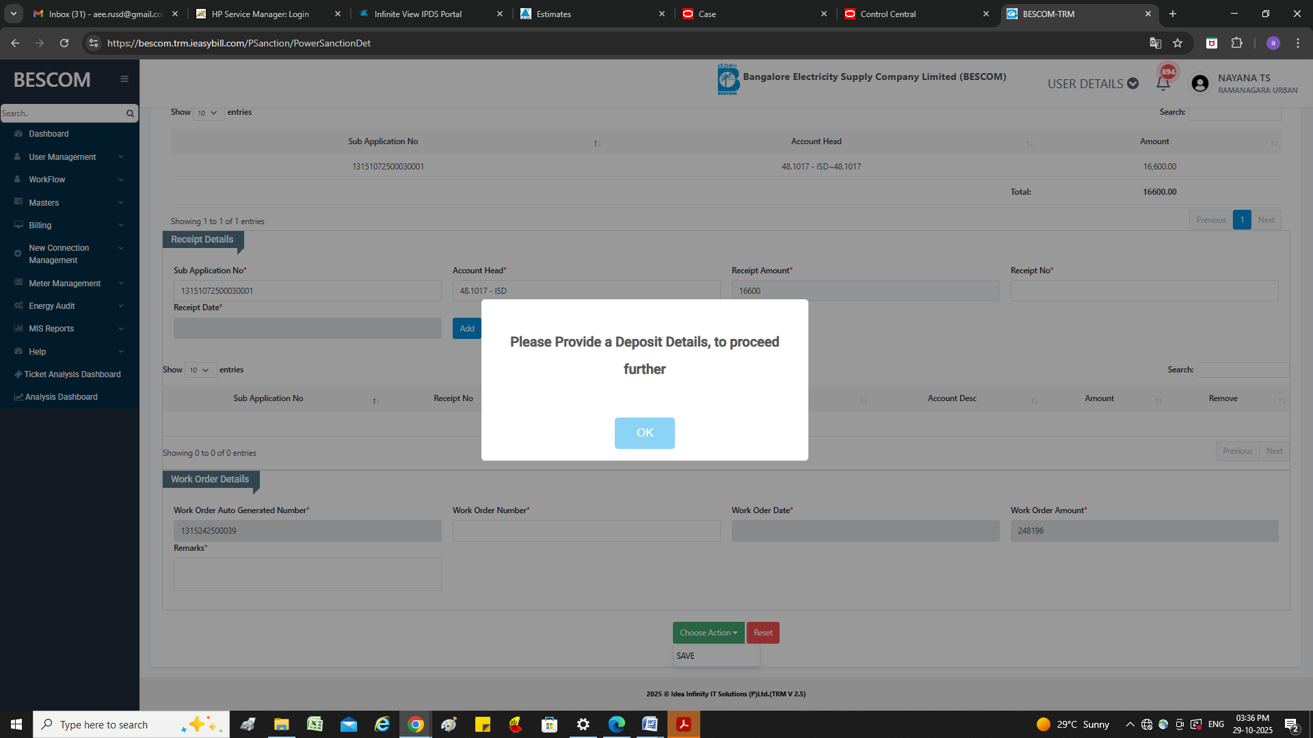Viewport: 1313px width, 738px height.
Task: Click the Work Order Number field
Action: (x=586, y=531)
